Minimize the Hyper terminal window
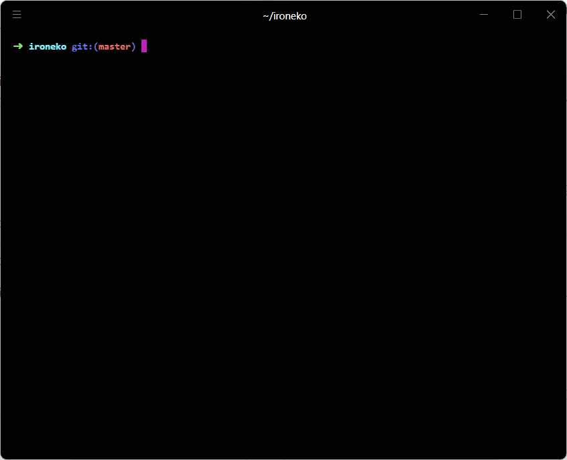The width and height of the screenshot is (567, 460). tap(484, 15)
